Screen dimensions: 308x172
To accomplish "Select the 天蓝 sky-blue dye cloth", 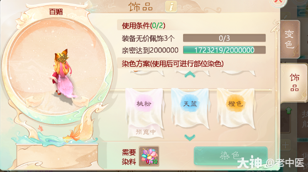I will coord(190,108).
